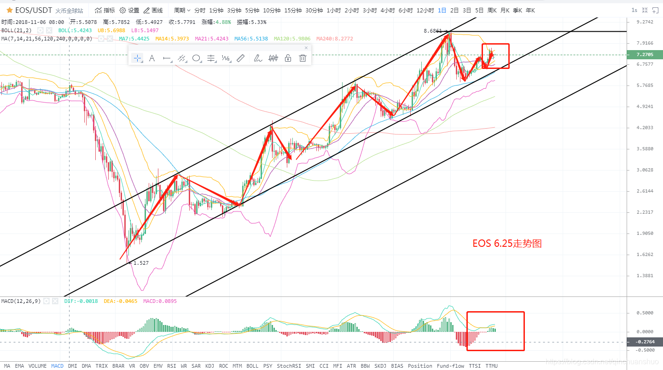Select the 1日 daily interval
663x370 pixels.
[x=442, y=10]
